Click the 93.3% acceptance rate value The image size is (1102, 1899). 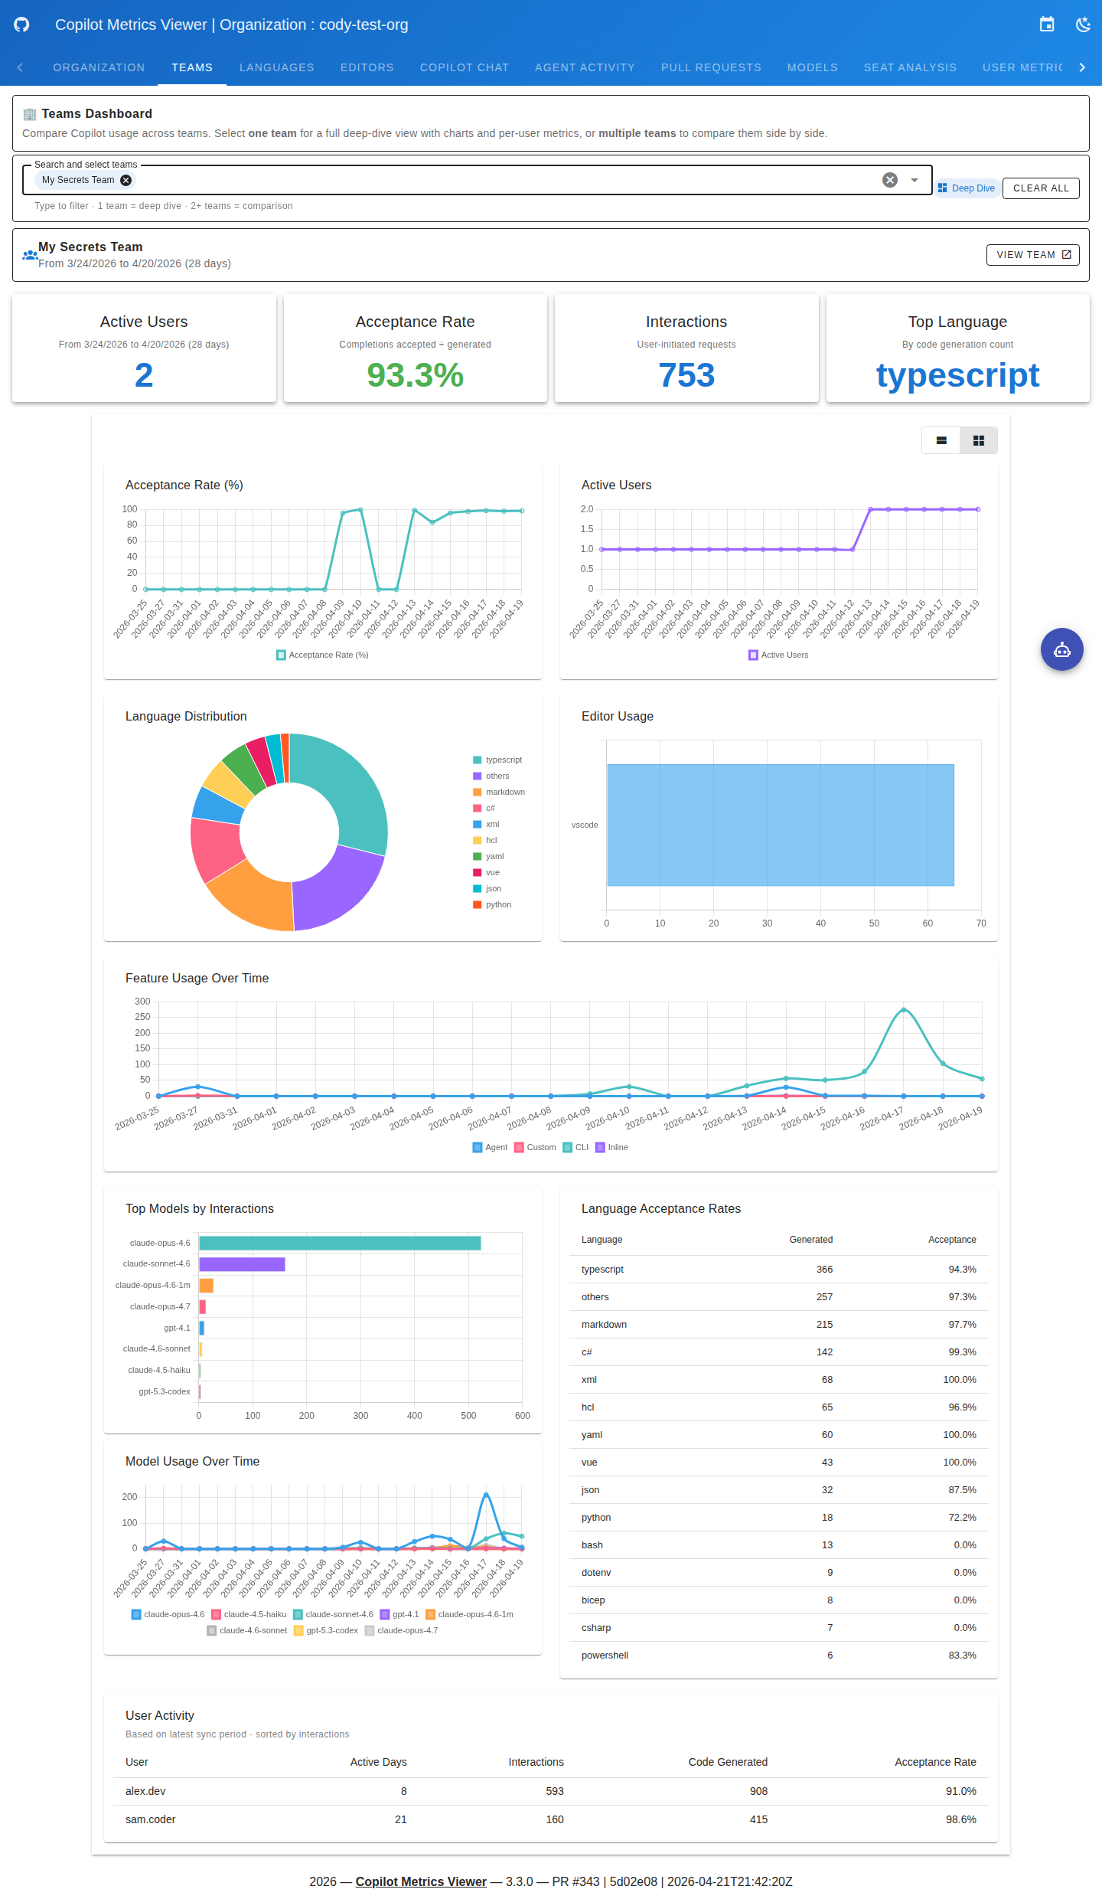[x=416, y=375]
